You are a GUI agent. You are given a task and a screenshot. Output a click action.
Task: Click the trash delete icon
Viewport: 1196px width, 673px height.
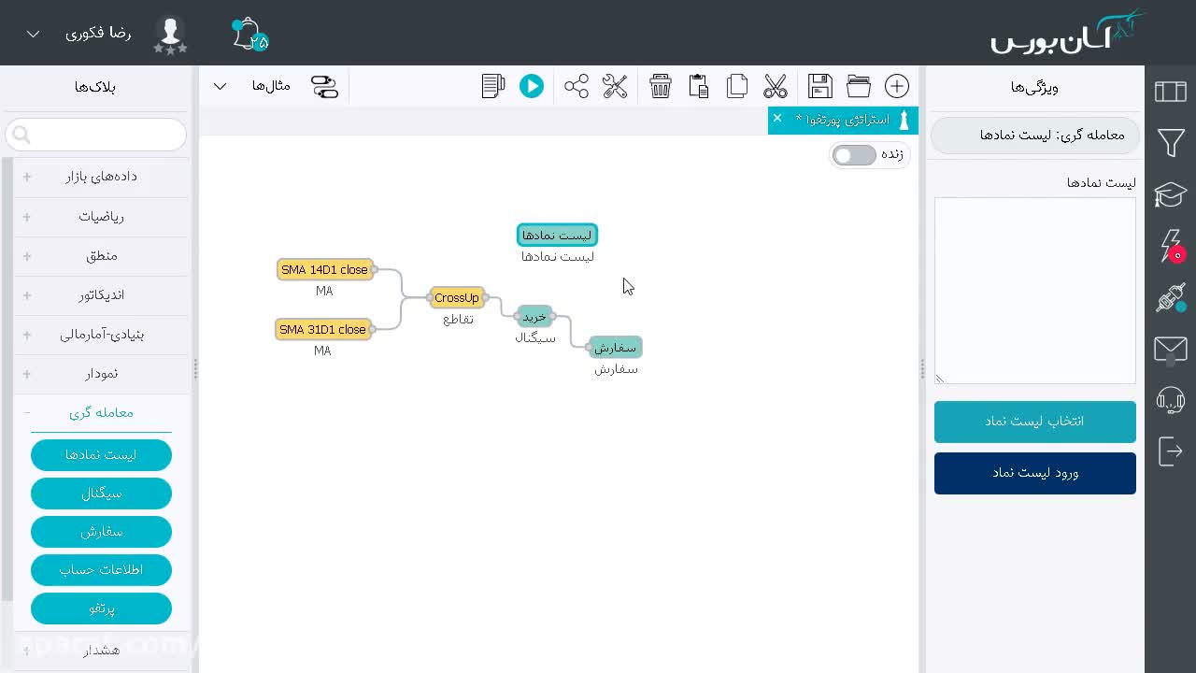pyautogui.click(x=661, y=86)
